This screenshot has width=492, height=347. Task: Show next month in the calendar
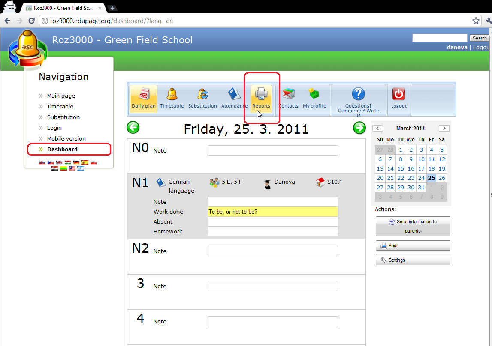coord(444,129)
